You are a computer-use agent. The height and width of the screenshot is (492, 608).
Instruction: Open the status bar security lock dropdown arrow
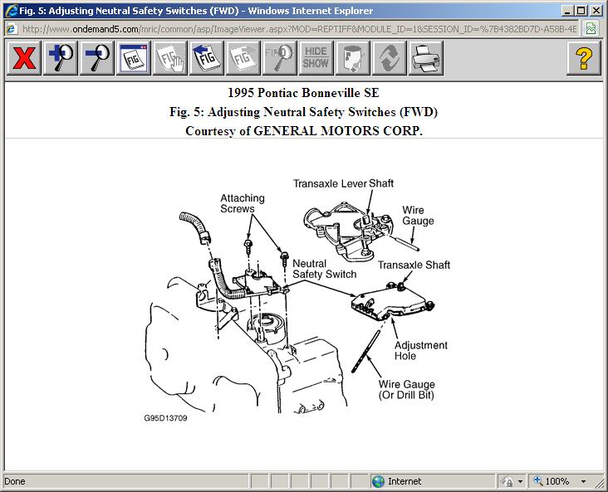click(x=520, y=481)
